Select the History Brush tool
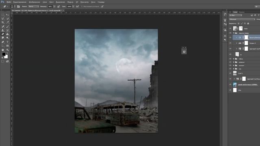Image resolution: width=260 pixels, height=146 pixels. tap(7, 30)
